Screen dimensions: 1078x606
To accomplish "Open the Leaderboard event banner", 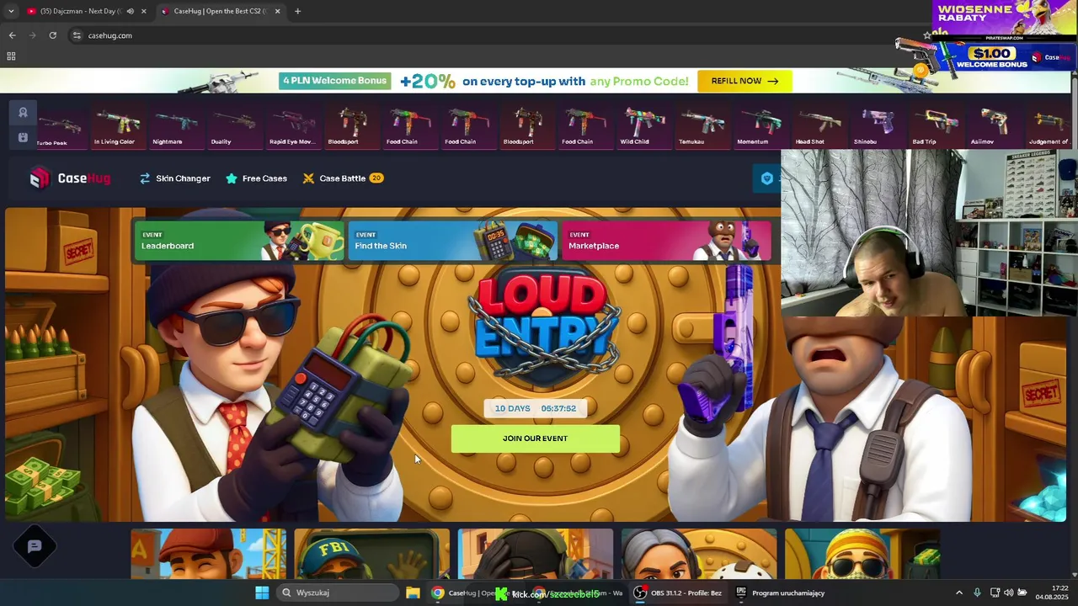I will tap(239, 241).
